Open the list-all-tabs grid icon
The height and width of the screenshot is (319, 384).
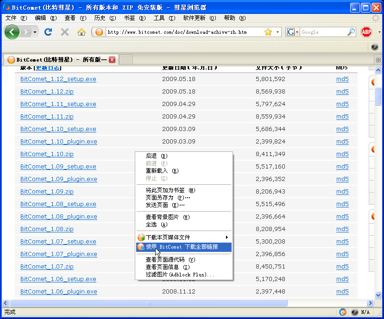378,59
